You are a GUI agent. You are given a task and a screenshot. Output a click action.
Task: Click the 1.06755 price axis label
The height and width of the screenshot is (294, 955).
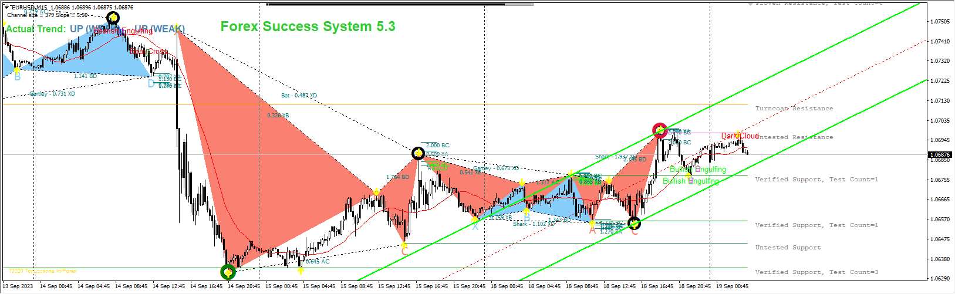click(940, 180)
